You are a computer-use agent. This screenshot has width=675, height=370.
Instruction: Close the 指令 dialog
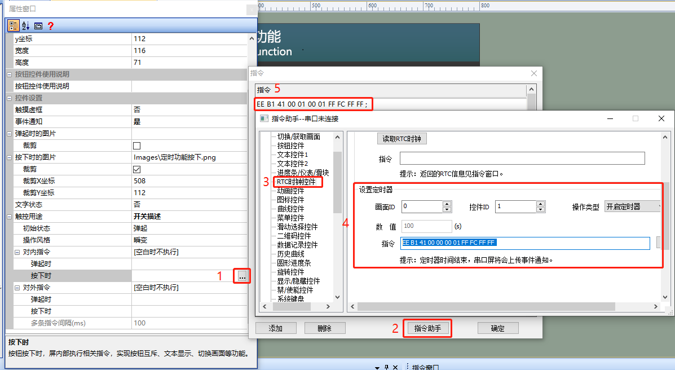point(534,74)
